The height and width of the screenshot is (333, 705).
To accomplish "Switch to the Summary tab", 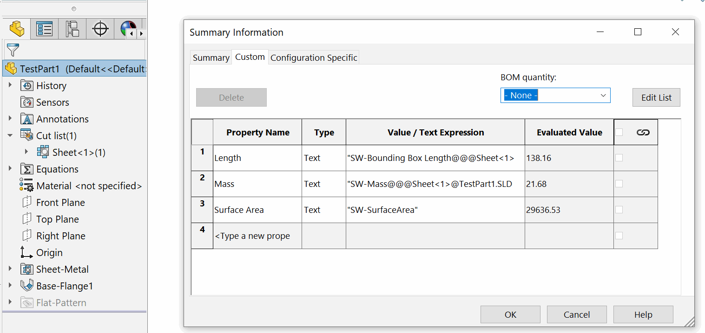I will pyautogui.click(x=211, y=58).
